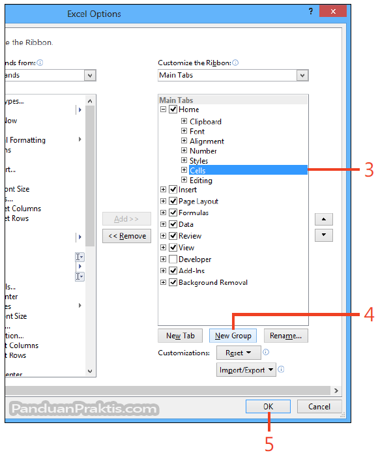The width and height of the screenshot is (378, 455).
Task: Uncheck the Formulas tab checkbox
Action: (x=173, y=213)
